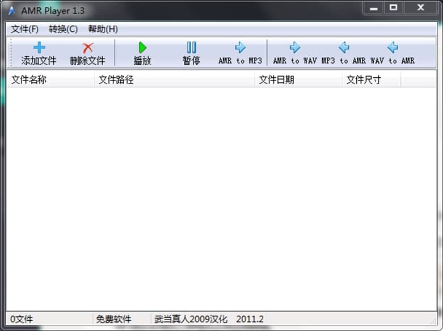This screenshot has height=331, width=443.
Task: Open the 文件(F) menu
Action: [x=24, y=29]
